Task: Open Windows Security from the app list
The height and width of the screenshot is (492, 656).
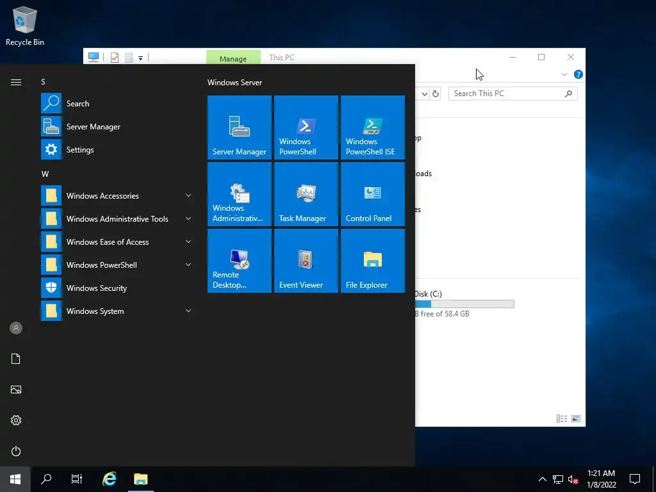Action: pos(117,288)
